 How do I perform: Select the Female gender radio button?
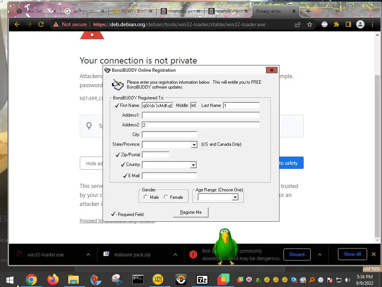pos(166,197)
